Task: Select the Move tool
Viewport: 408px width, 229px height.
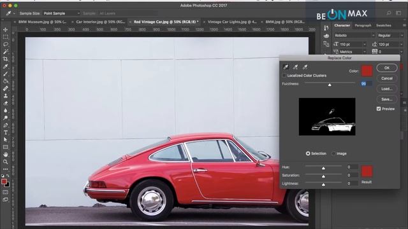Action: click(6, 30)
